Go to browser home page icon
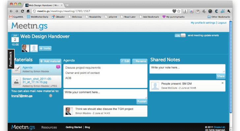Screen dimensions: 240x131 (28, 11)
